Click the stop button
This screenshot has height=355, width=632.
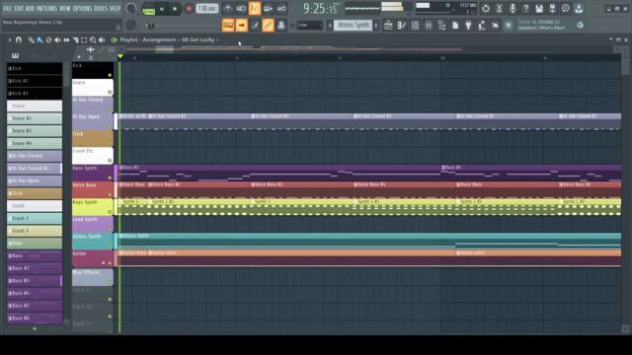(x=175, y=9)
